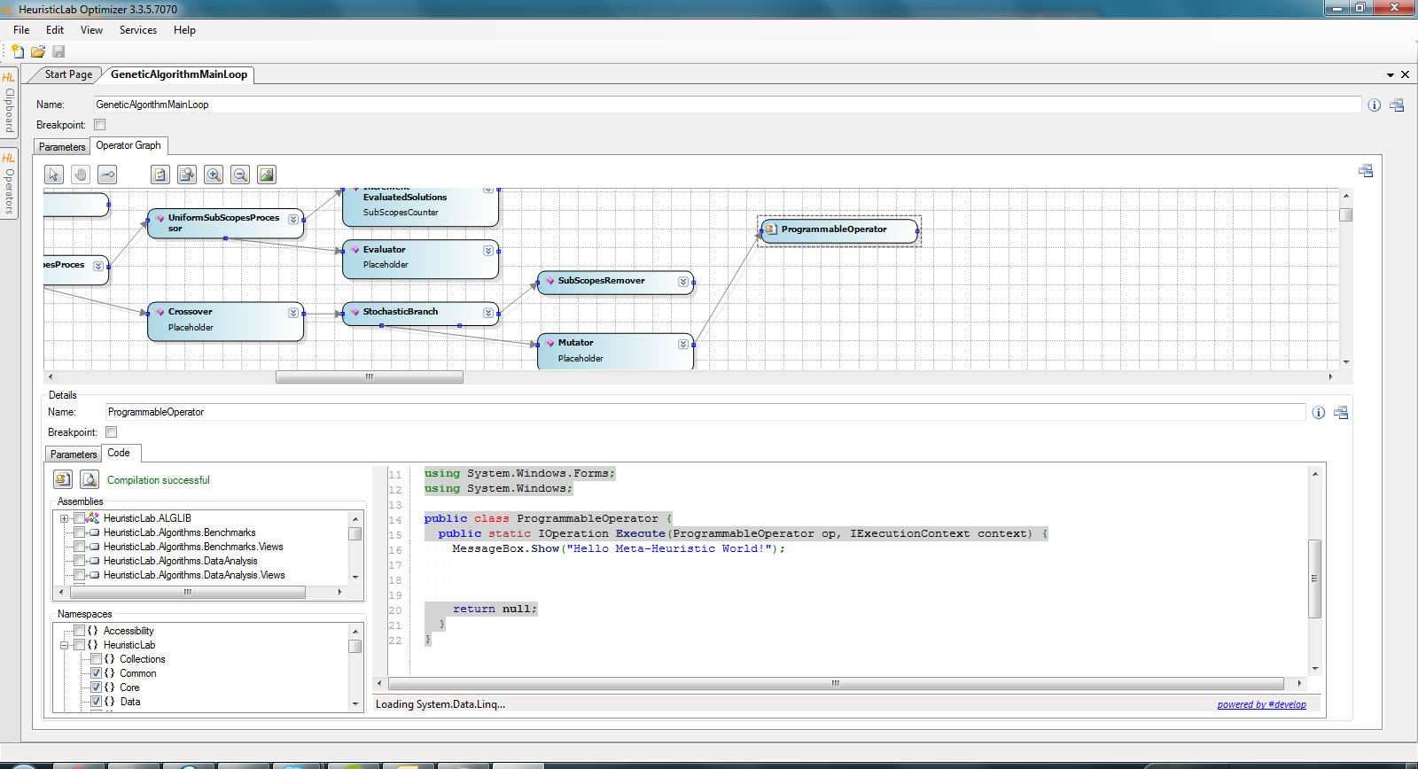Uncheck the Data namespace checkbox
This screenshot has width=1418, height=769.
97,702
